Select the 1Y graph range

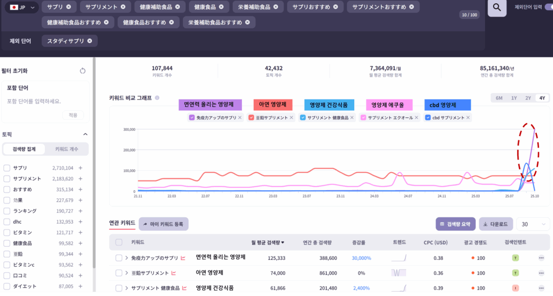[514, 98]
